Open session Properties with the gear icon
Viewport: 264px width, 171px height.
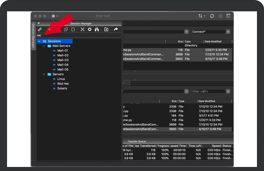point(90,29)
